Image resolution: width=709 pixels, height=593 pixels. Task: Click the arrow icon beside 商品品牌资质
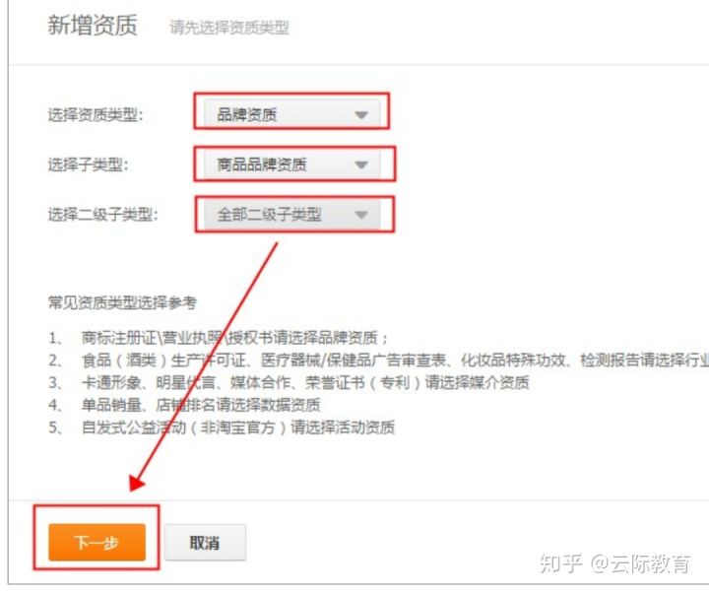(x=360, y=165)
